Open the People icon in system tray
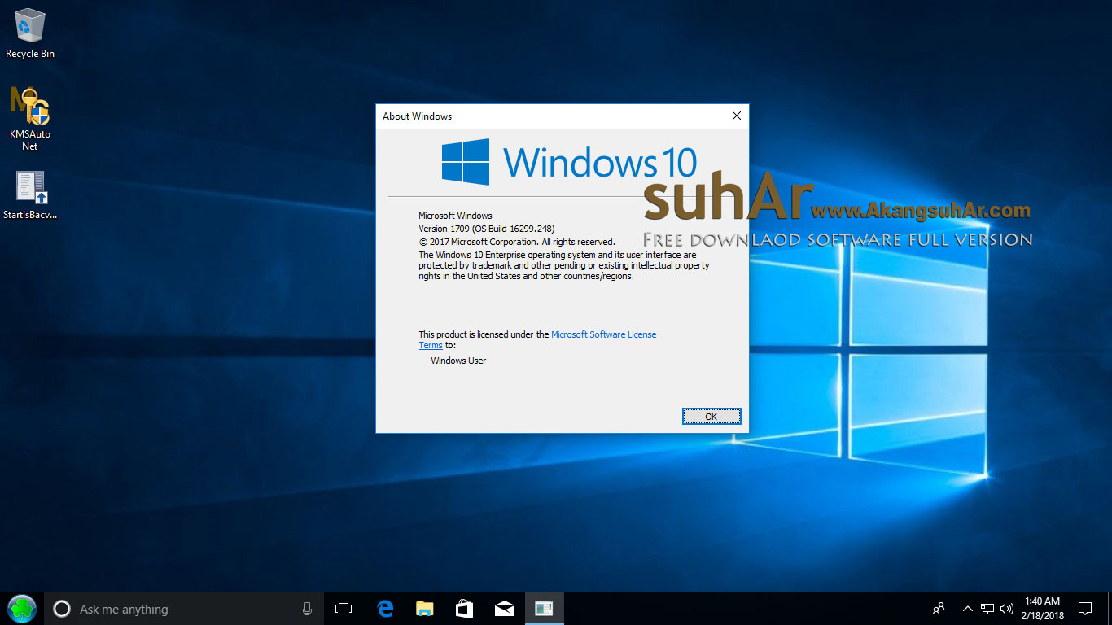 [x=939, y=609]
